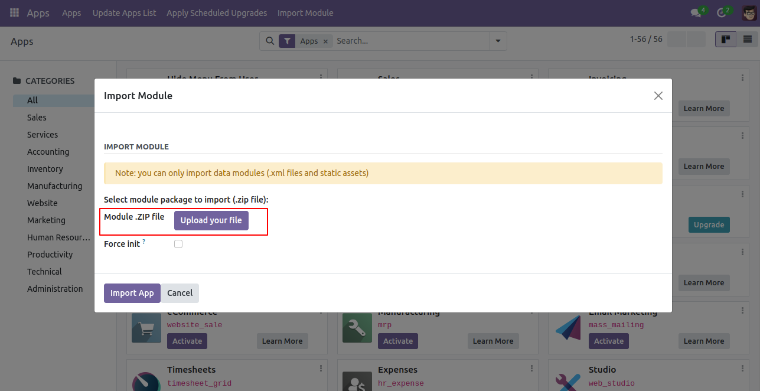
Task: Open Manufacturing card options menu
Action: (532, 312)
